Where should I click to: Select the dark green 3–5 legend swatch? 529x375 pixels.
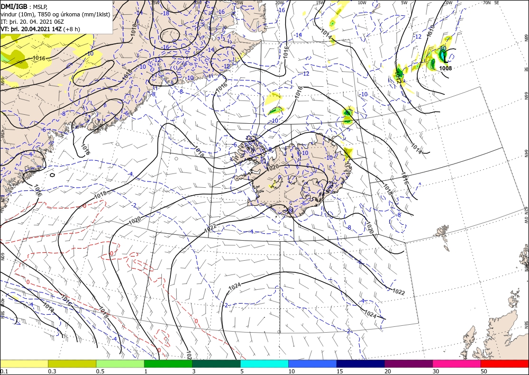click(216, 363)
